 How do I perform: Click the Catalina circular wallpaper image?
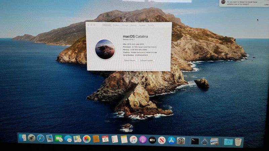[x=105, y=49]
